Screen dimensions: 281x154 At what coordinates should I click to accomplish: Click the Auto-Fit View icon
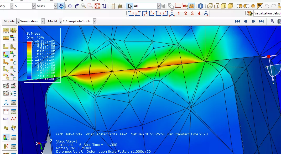(97, 6)
